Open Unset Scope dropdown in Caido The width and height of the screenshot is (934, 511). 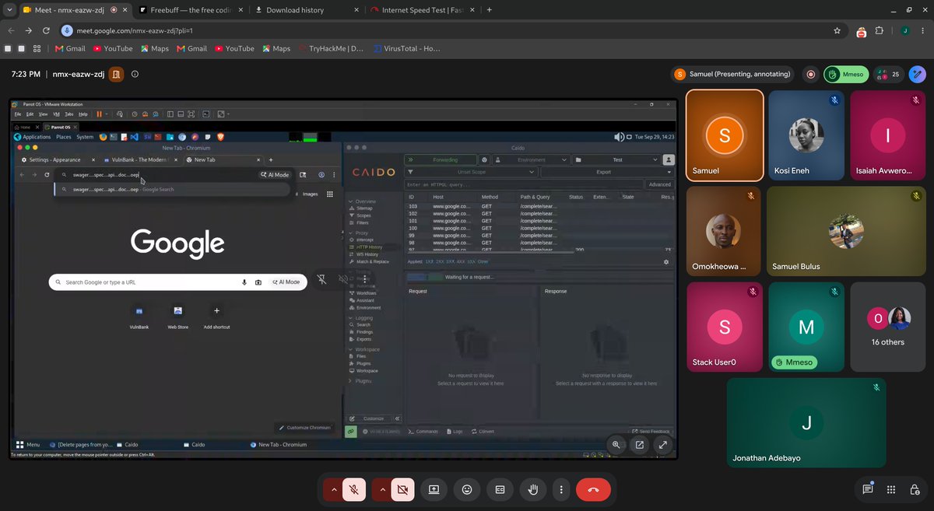(472, 172)
